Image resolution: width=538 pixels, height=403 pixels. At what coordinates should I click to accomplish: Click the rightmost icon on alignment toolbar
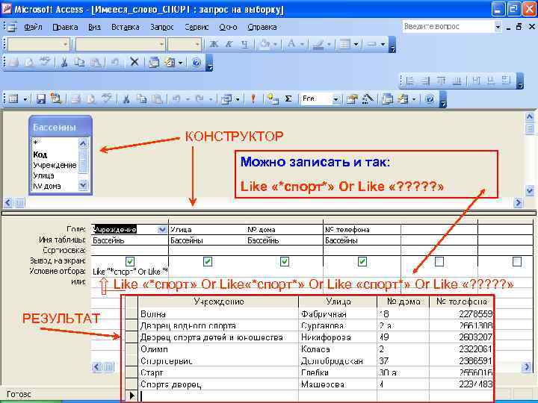pyautogui.click(x=507, y=80)
